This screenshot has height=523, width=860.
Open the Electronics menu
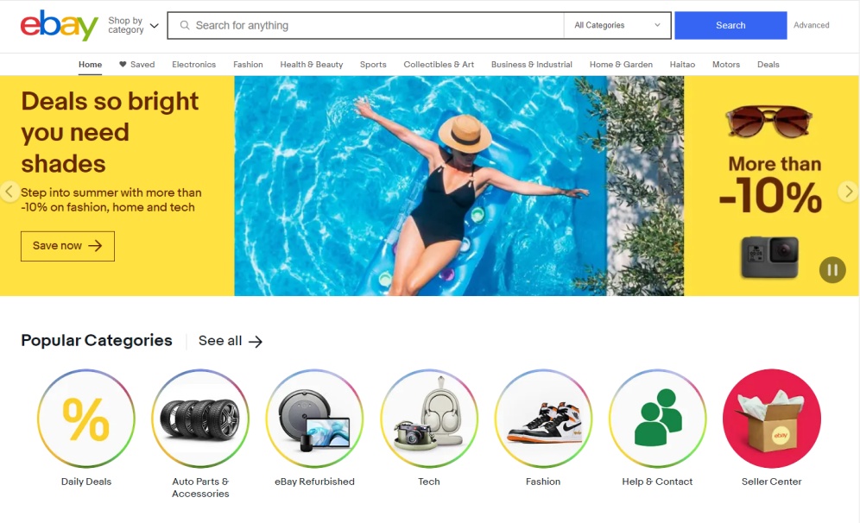pyautogui.click(x=193, y=65)
